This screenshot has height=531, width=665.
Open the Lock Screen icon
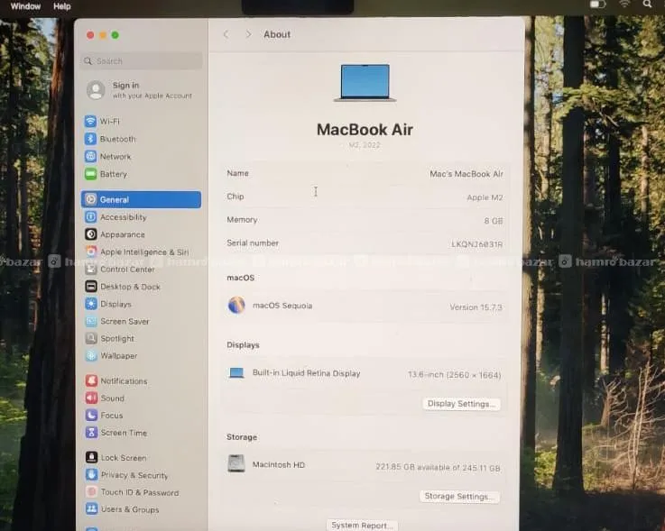click(91, 457)
